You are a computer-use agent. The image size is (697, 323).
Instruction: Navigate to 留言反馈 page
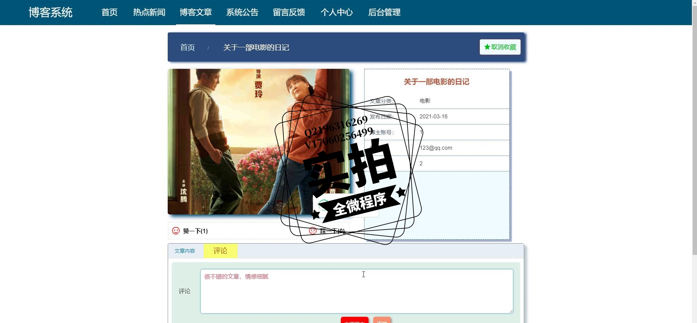[x=289, y=12]
